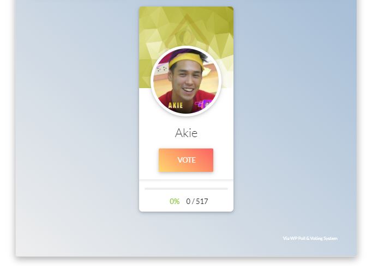
Task: Click the yellow AKIE caption on photo
Action: (x=175, y=106)
